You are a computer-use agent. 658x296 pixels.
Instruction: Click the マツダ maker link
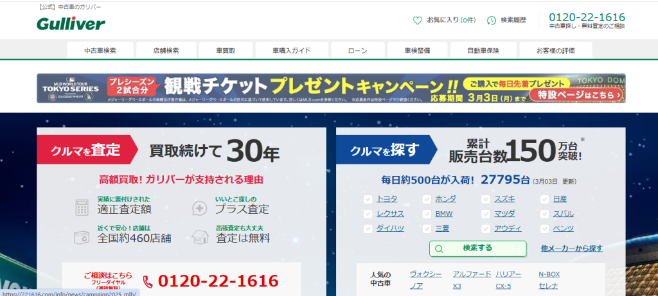504,214
